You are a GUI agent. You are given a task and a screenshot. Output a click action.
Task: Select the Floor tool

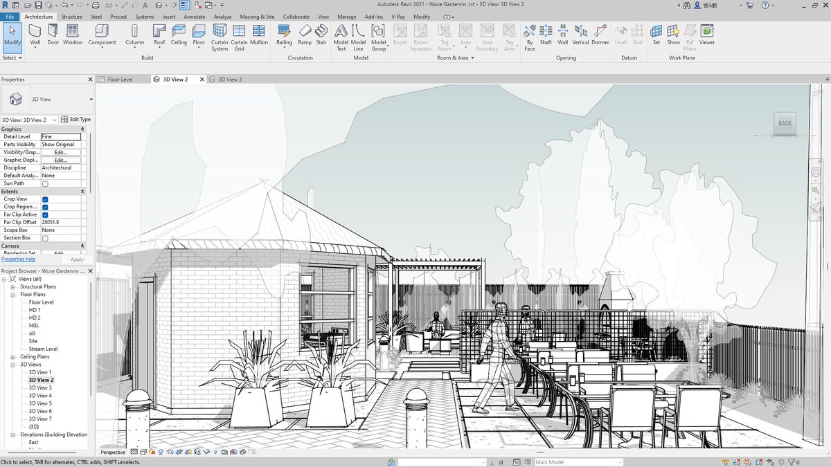(x=199, y=35)
